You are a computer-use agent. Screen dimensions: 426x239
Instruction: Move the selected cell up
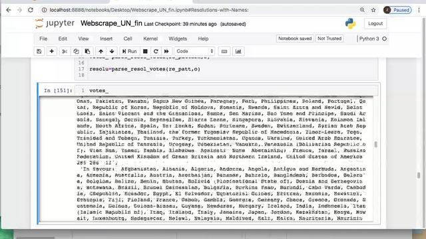[x=101, y=51]
